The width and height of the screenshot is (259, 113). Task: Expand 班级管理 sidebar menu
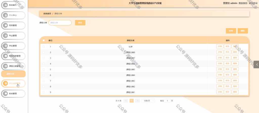click(13, 25)
